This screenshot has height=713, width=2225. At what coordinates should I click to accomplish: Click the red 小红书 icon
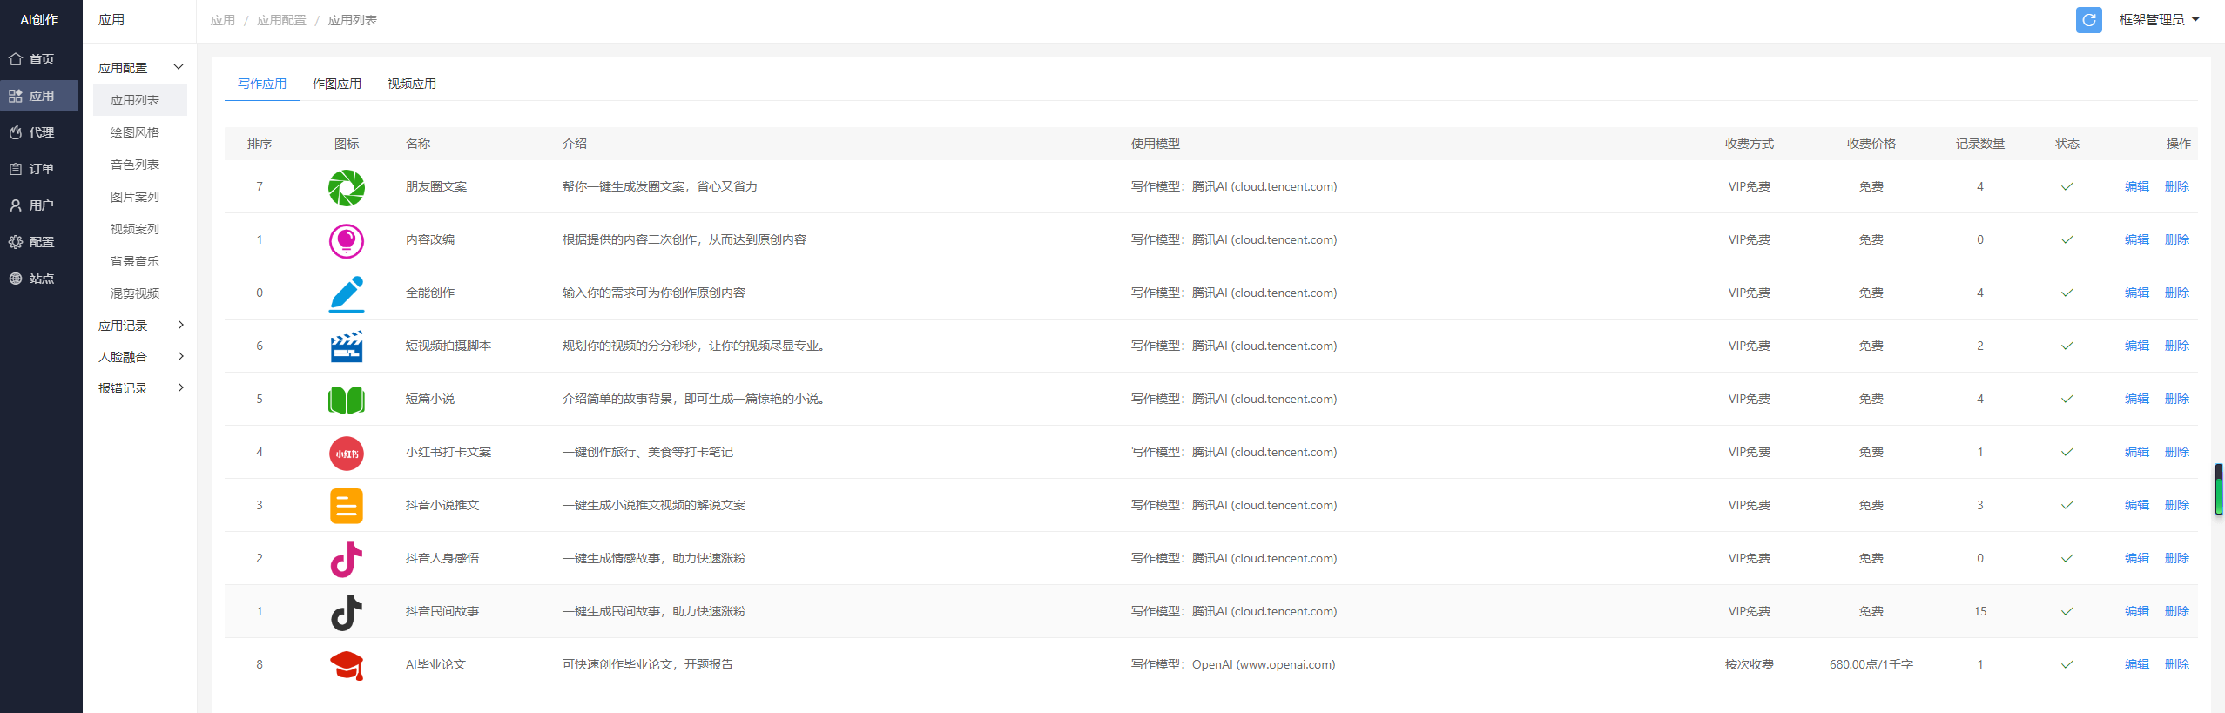point(346,454)
